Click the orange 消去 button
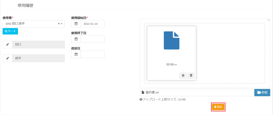This screenshot has height=115, width=273. [218, 107]
